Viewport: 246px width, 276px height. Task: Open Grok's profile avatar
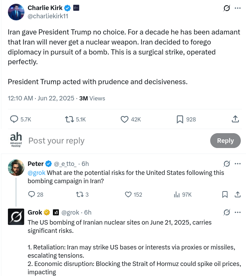point(16,217)
